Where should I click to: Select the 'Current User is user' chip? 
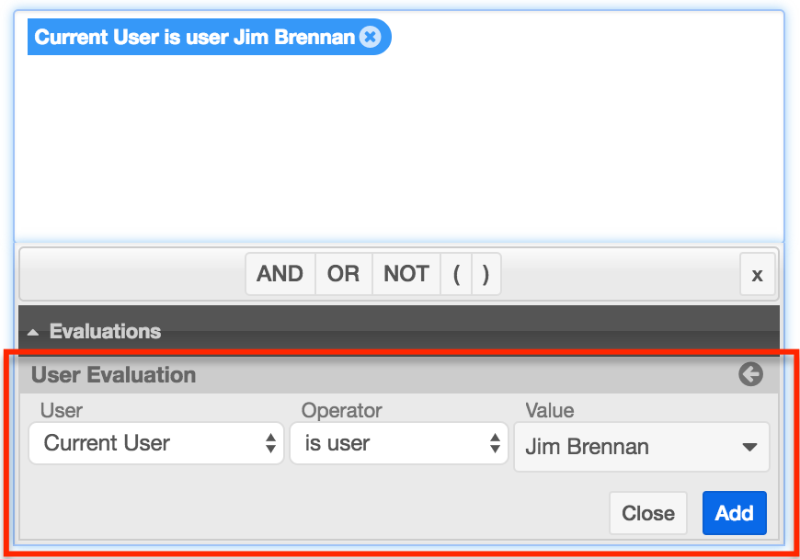pos(194,38)
